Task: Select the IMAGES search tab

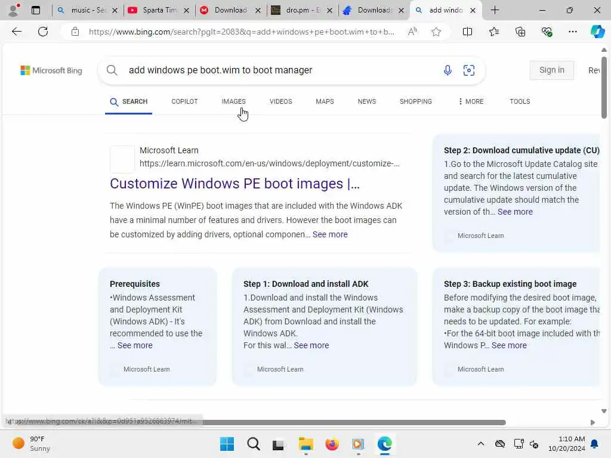Action: 233,101
